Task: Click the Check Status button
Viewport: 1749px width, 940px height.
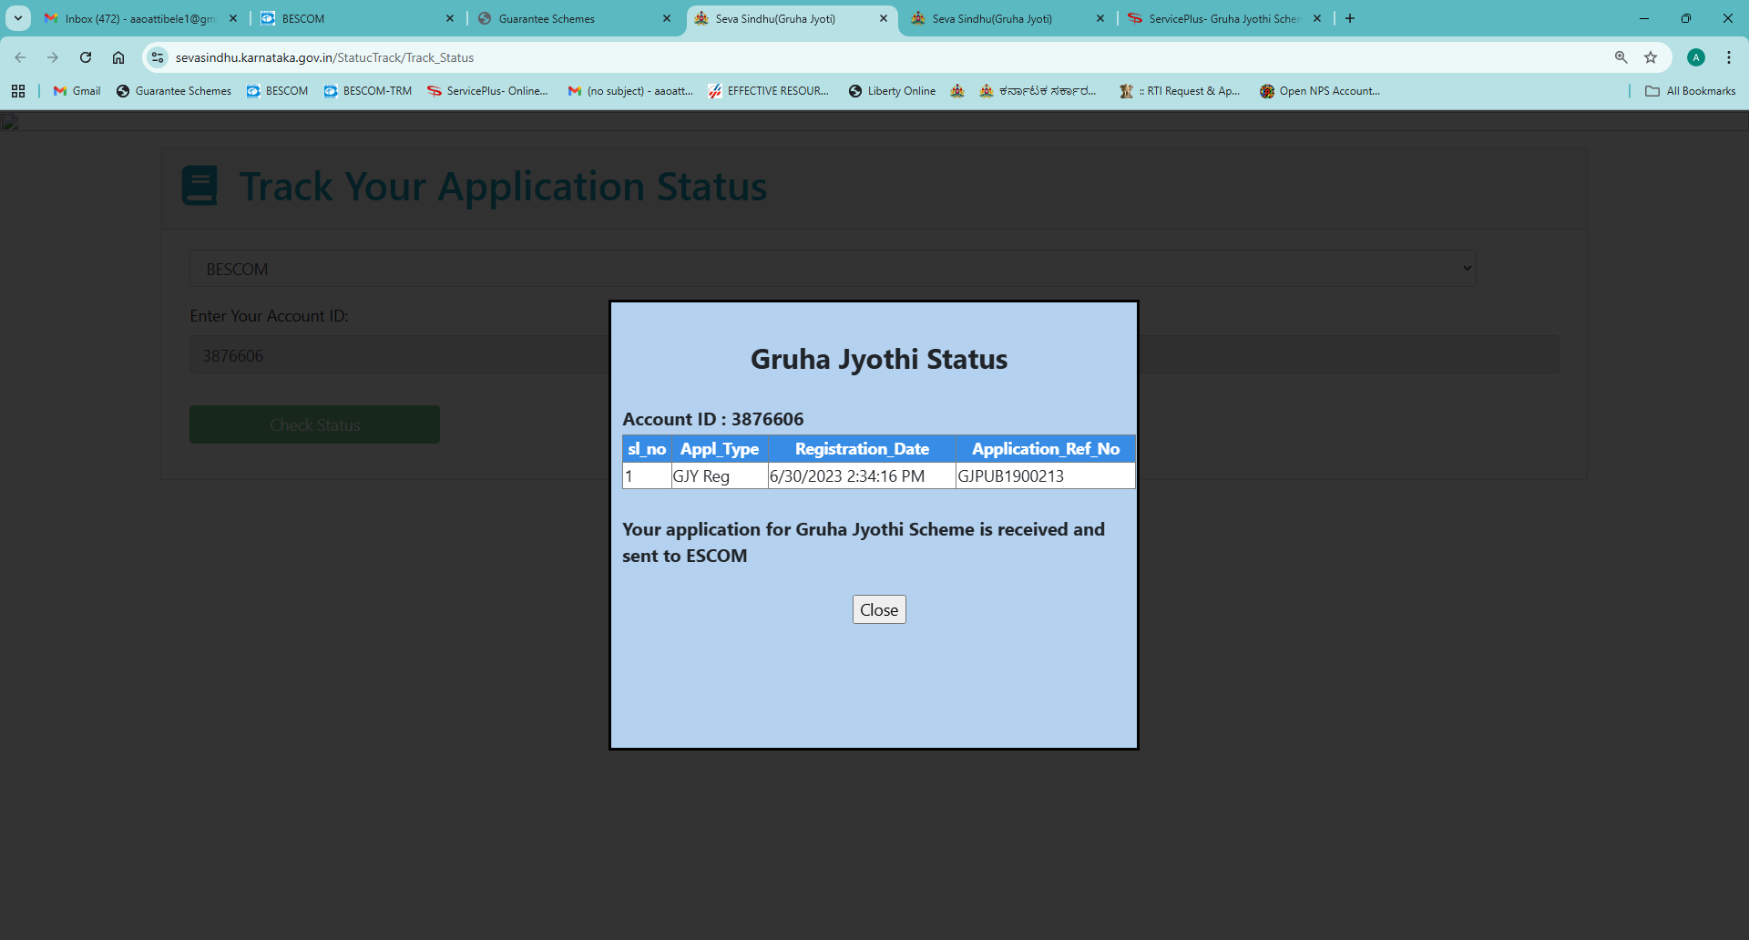Action: [314, 424]
